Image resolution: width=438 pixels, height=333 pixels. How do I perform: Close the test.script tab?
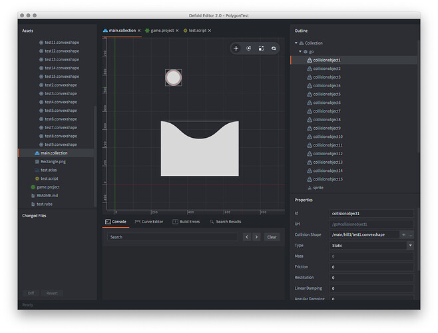[x=209, y=31]
